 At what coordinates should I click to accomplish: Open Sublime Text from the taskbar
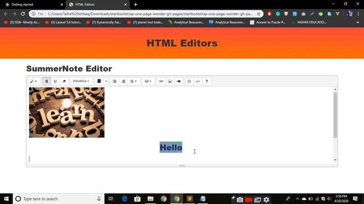pos(189,199)
